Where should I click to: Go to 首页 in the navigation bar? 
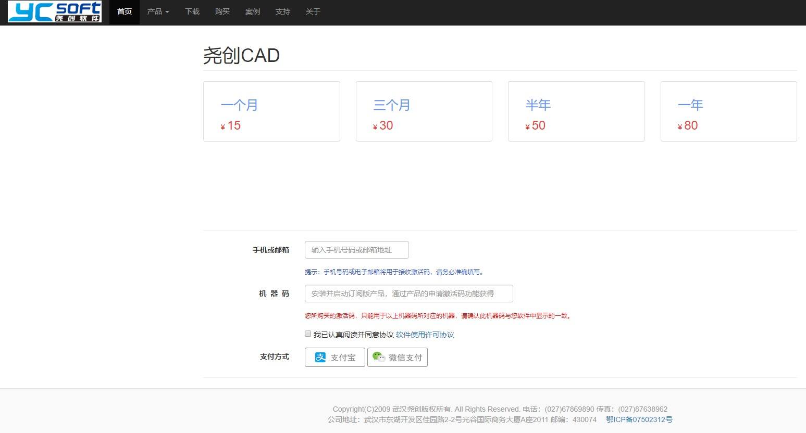pyautogui.click(x=125, y=11)
